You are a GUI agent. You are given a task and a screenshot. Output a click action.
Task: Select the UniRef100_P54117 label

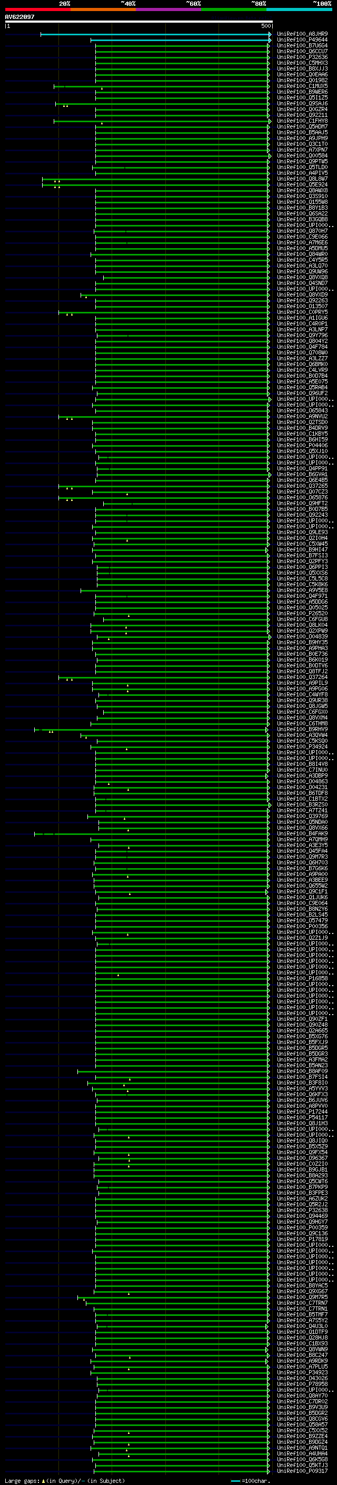302,1118
